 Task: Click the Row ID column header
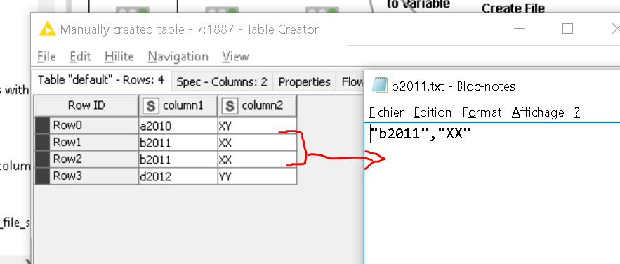pyautogui.click(x=86, y=105)
